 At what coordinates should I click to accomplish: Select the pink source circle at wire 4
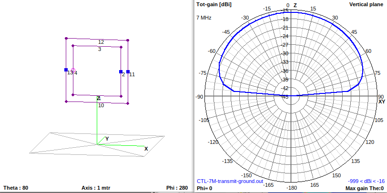tap(73, 70)
